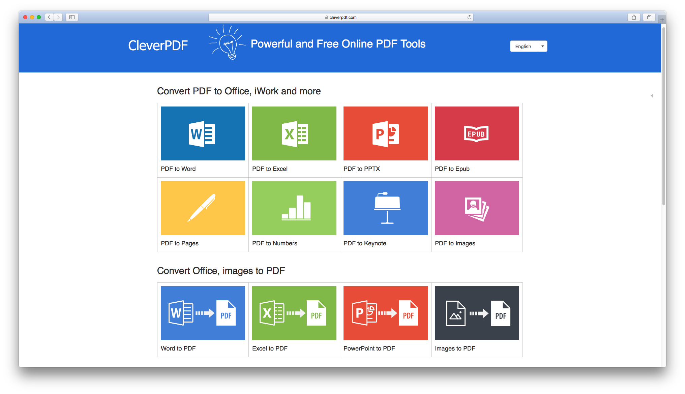
Task: Click the PDF to Pages pen icon
Action: pos(203,208)
